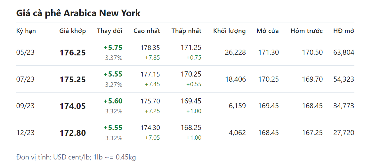Image resolution: width=372 pixels, height=163 pixels.
Task: Click the "Thay đổi" column header
Action: click(109, 31)
